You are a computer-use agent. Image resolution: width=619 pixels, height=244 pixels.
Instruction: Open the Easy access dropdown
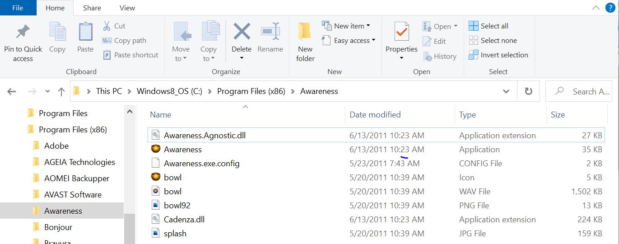click(x=349, y=40)
